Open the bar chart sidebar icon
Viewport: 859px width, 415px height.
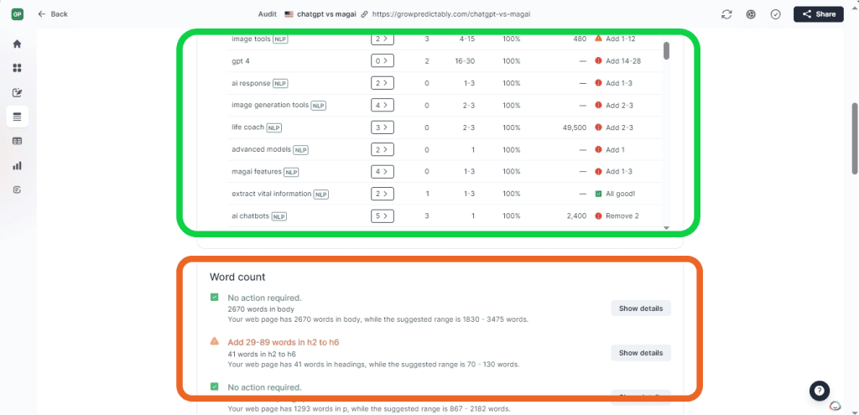pyautogui.click(x=17, y=165)
